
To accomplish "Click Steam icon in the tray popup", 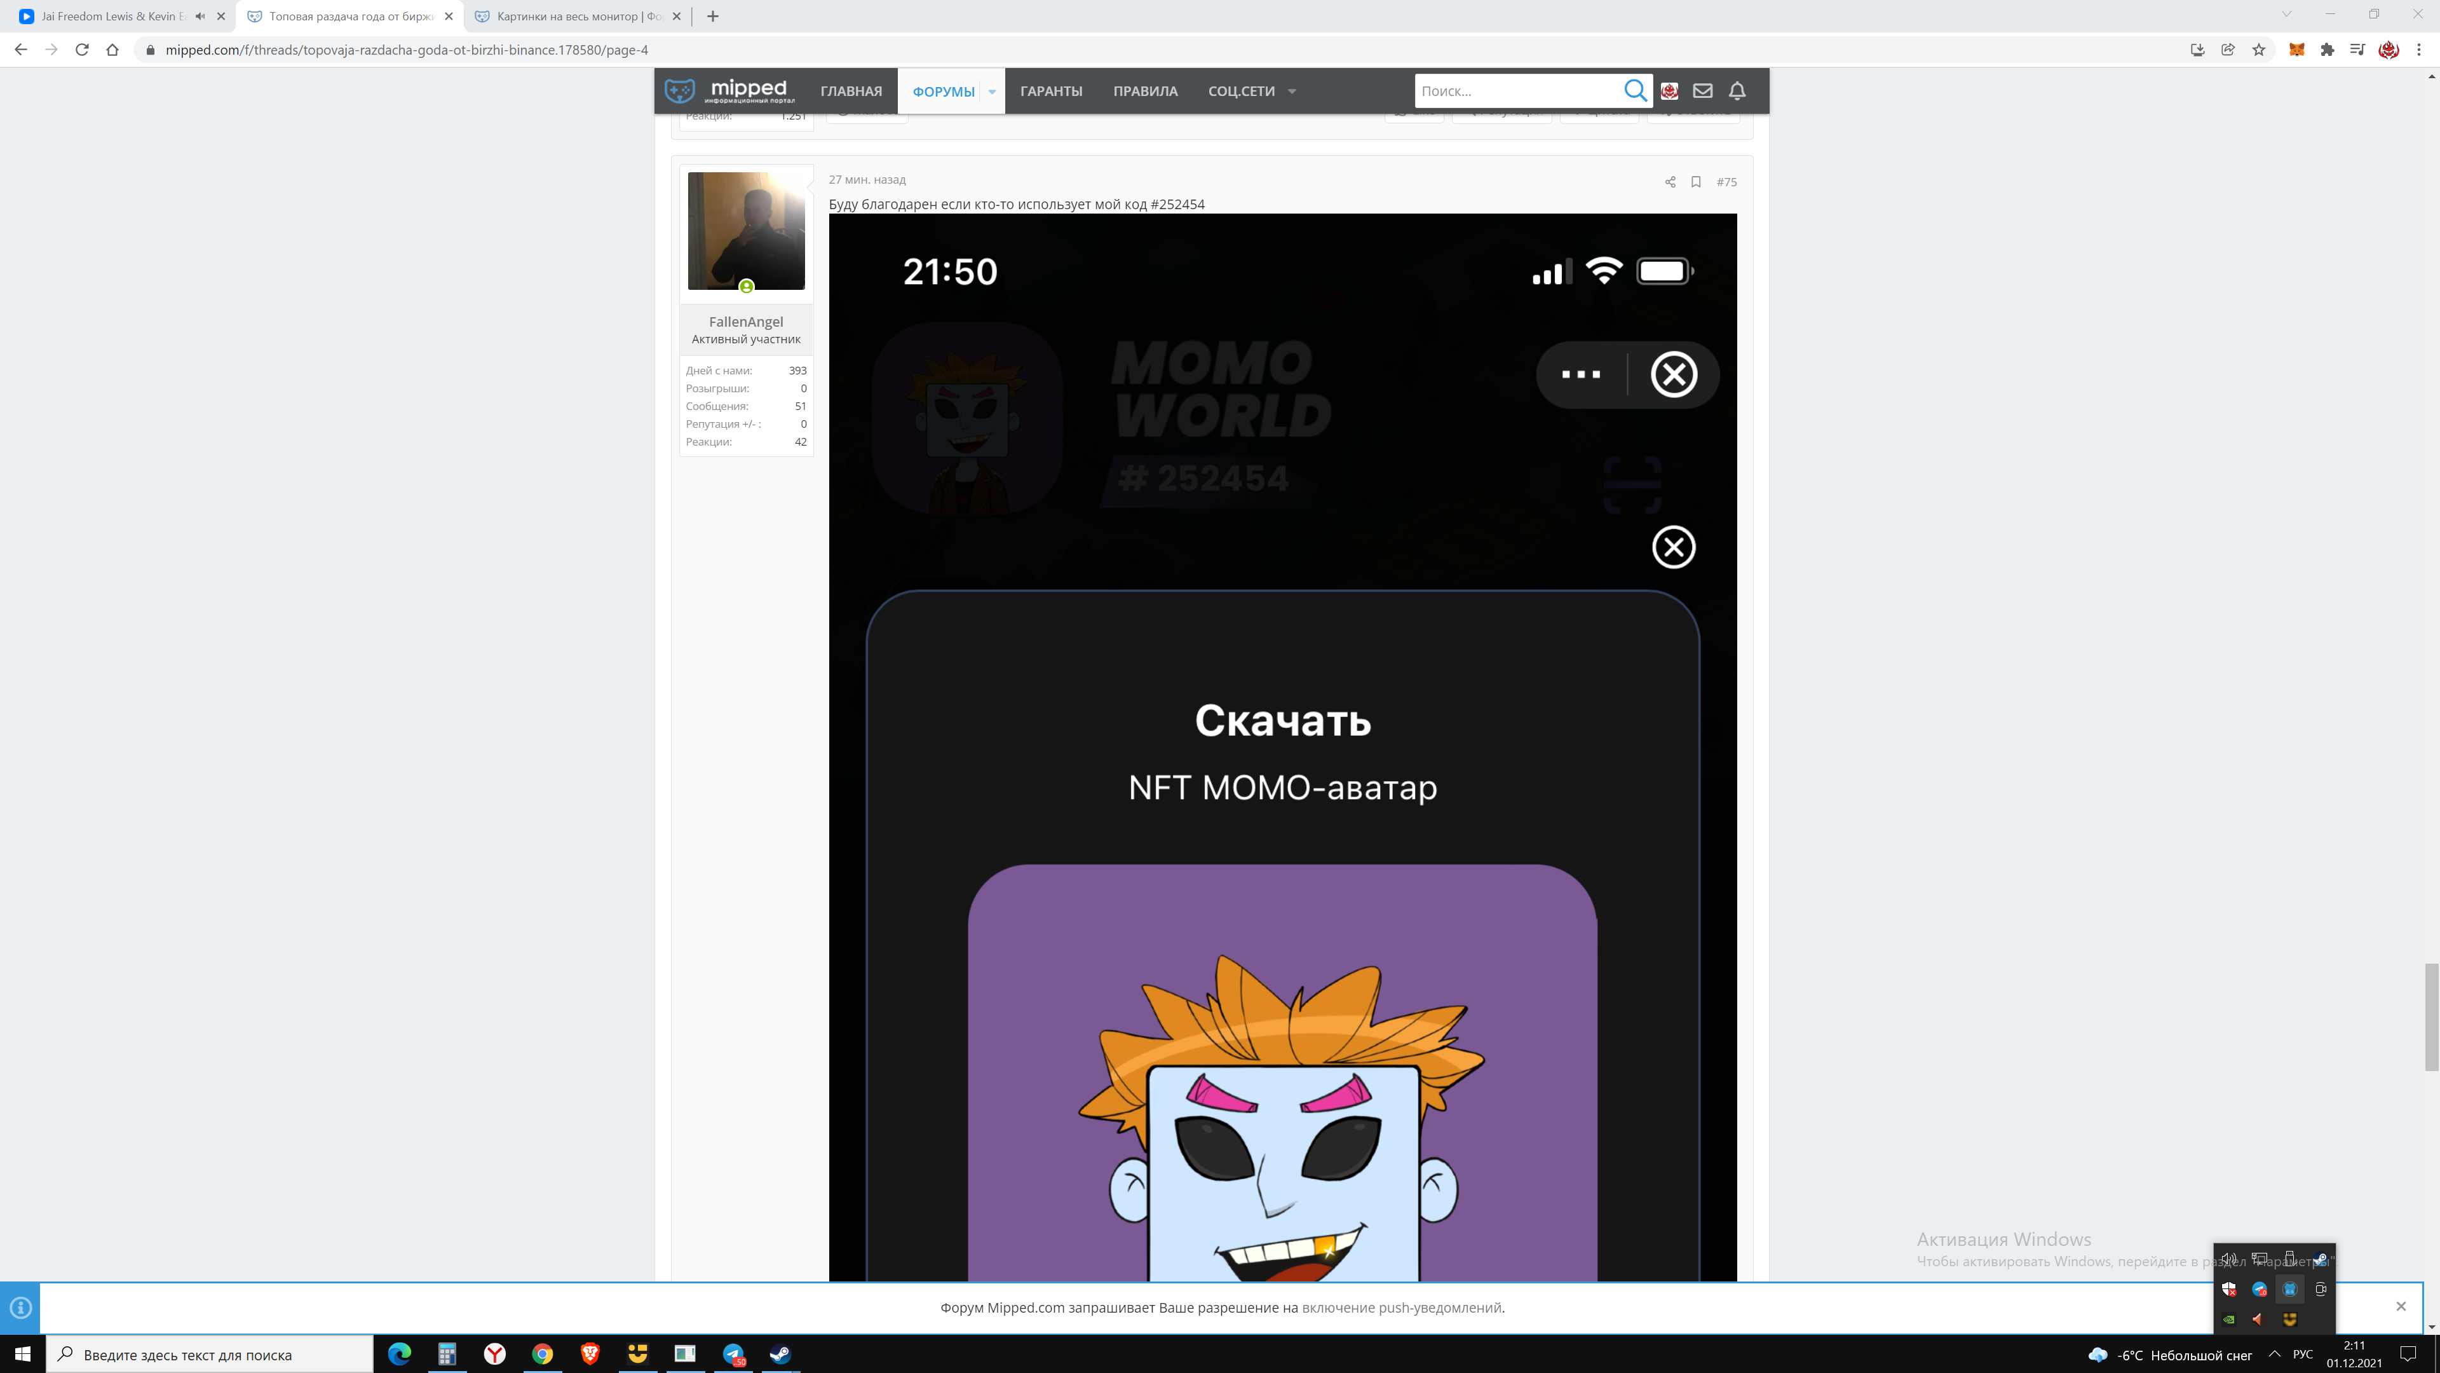I will (x=2321, y=1259).
